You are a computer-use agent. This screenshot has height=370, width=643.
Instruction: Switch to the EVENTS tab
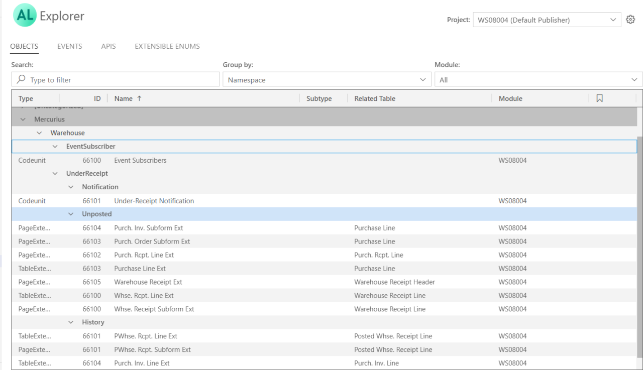coord(69,46)
